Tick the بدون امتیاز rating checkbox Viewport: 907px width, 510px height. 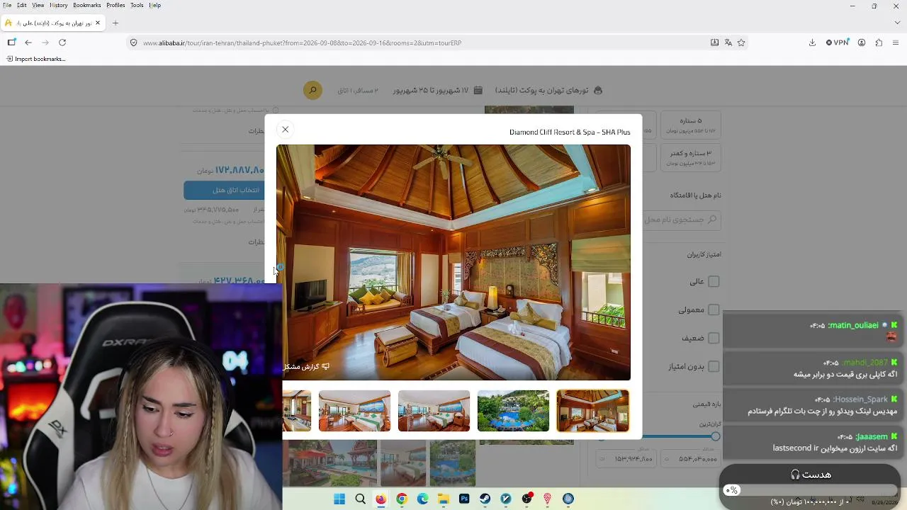(714, 366)
